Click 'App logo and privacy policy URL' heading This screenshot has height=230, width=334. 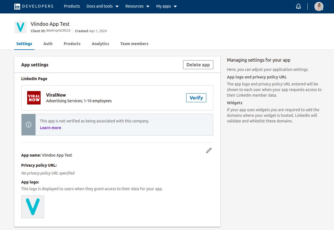(x=257, y=77)
